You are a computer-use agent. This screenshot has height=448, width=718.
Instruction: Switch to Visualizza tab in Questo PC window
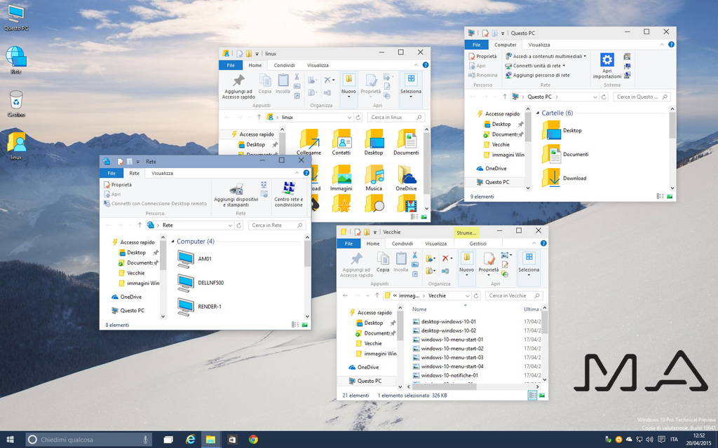click(539, 45)
